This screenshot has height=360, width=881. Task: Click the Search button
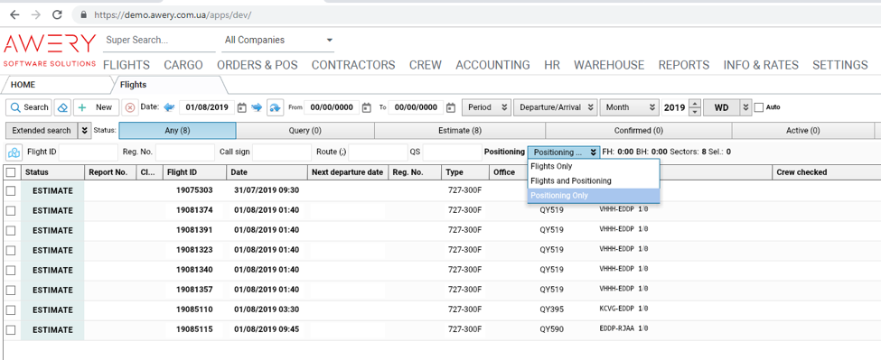click(29, 107)
